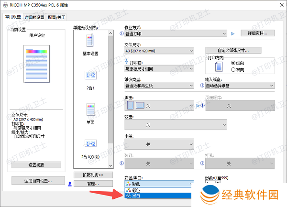Click info icon next to 页面顺序
The image size is (287, 207).
point(202,106)
